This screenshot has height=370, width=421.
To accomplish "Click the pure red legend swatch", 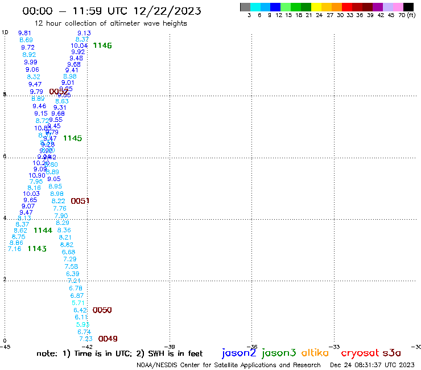I will coord(347,7).
